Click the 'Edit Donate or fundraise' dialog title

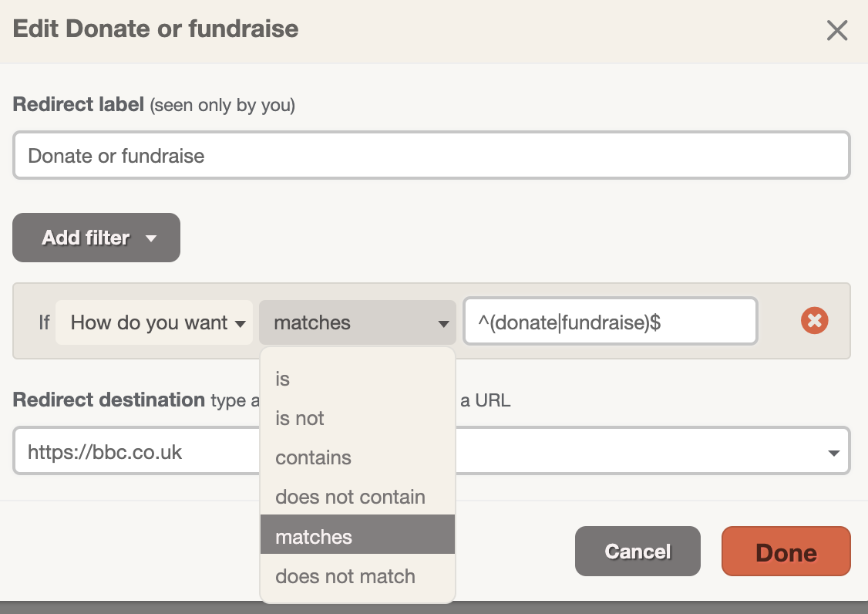point(156,29)
